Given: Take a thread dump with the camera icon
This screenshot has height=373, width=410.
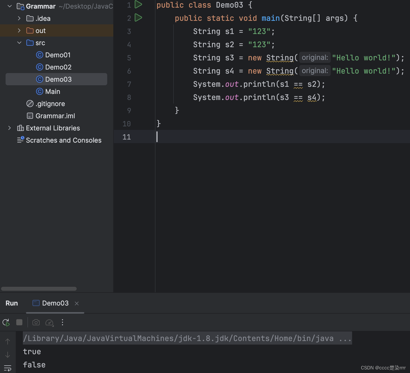Looking at the screenshot, I should pos(36,322).
